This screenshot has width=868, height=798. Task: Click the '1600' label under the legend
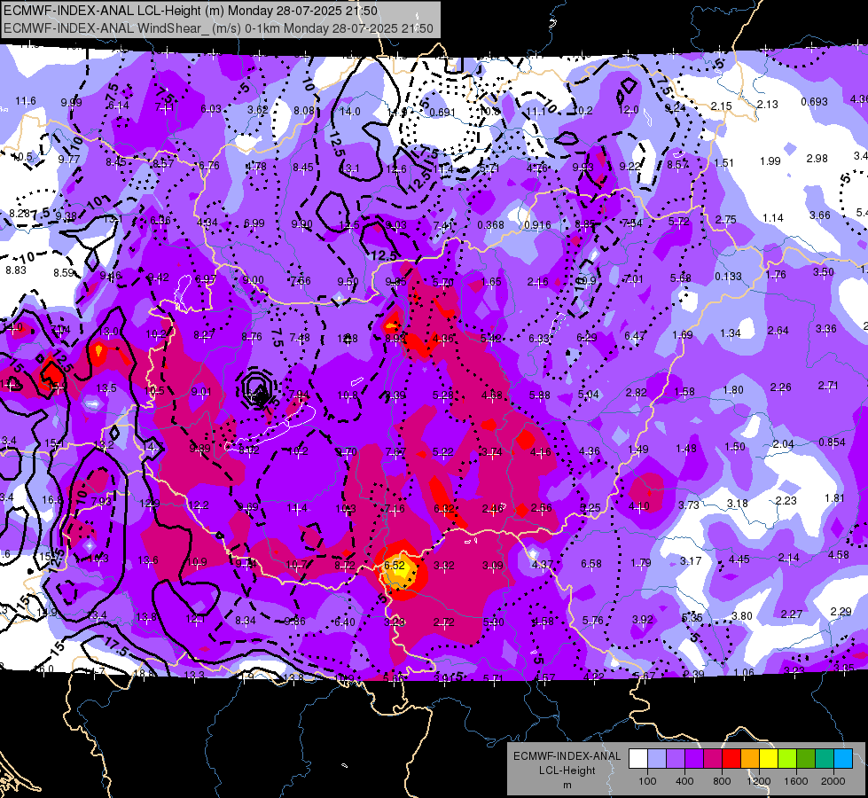pyautogui.click(x=796, y=781)
